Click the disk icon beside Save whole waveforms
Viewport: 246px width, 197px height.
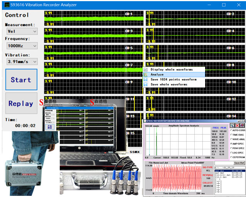[146, 84]
